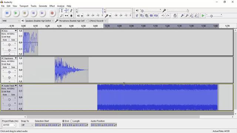Open the Analyze menu
This screenshot has width=237, height=133.
pos(61,6)
